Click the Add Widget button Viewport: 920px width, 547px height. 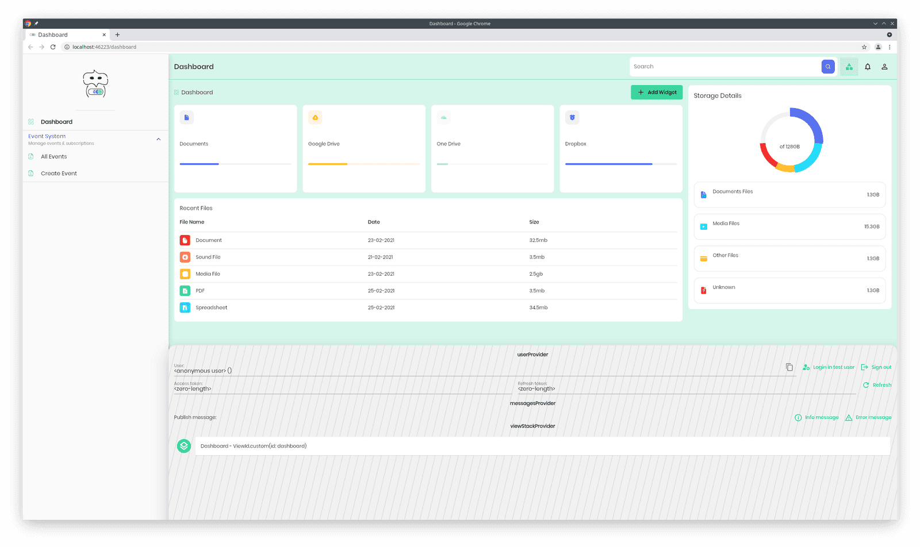pyautogui.click(x=656, y=92)
